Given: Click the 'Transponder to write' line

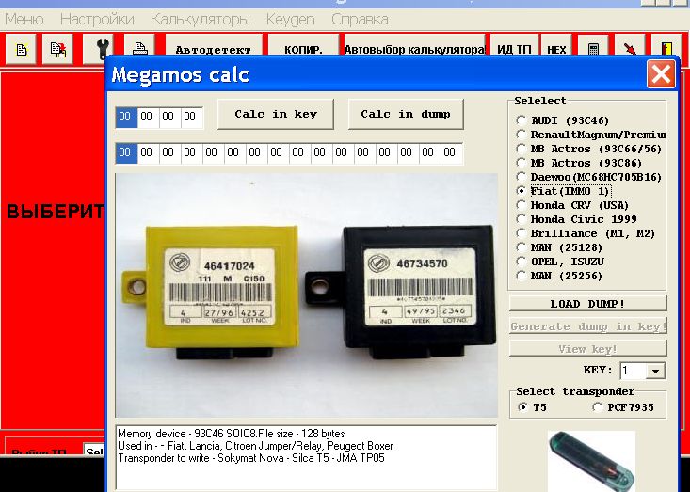Looking at the screenshot, I should (x=251, y=458).
